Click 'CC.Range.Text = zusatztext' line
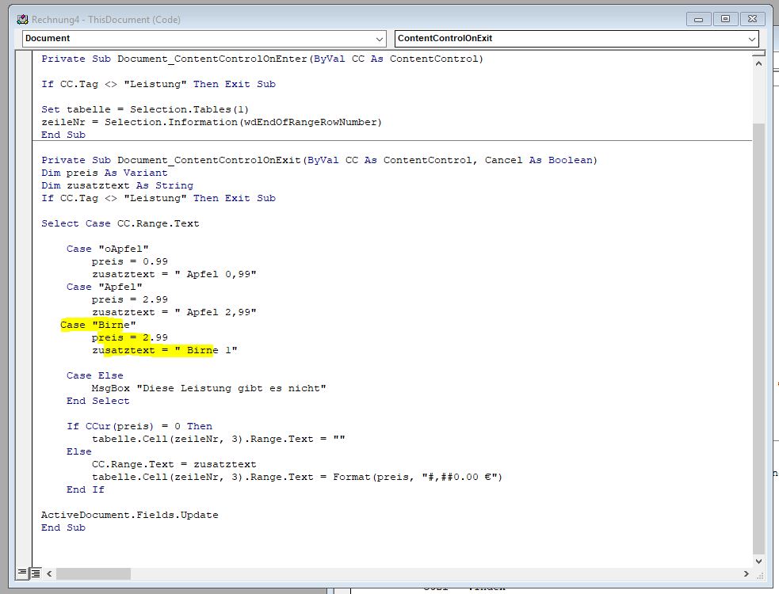This screenshot has width=779, height=594. pyautogui.click(x=174, y=464)
